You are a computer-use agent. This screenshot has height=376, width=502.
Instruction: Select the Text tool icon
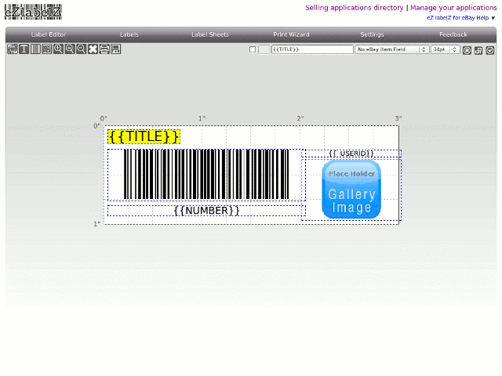coord(24,49)
